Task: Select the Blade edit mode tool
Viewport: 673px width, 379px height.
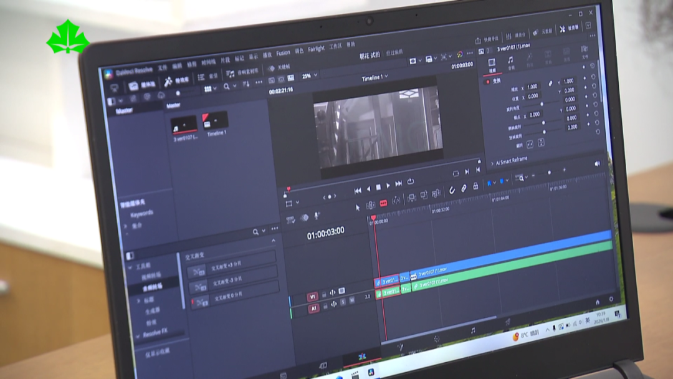Action: click(383, 203)
